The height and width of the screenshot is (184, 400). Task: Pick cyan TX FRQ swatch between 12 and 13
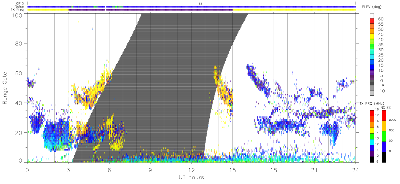(372, 141)
